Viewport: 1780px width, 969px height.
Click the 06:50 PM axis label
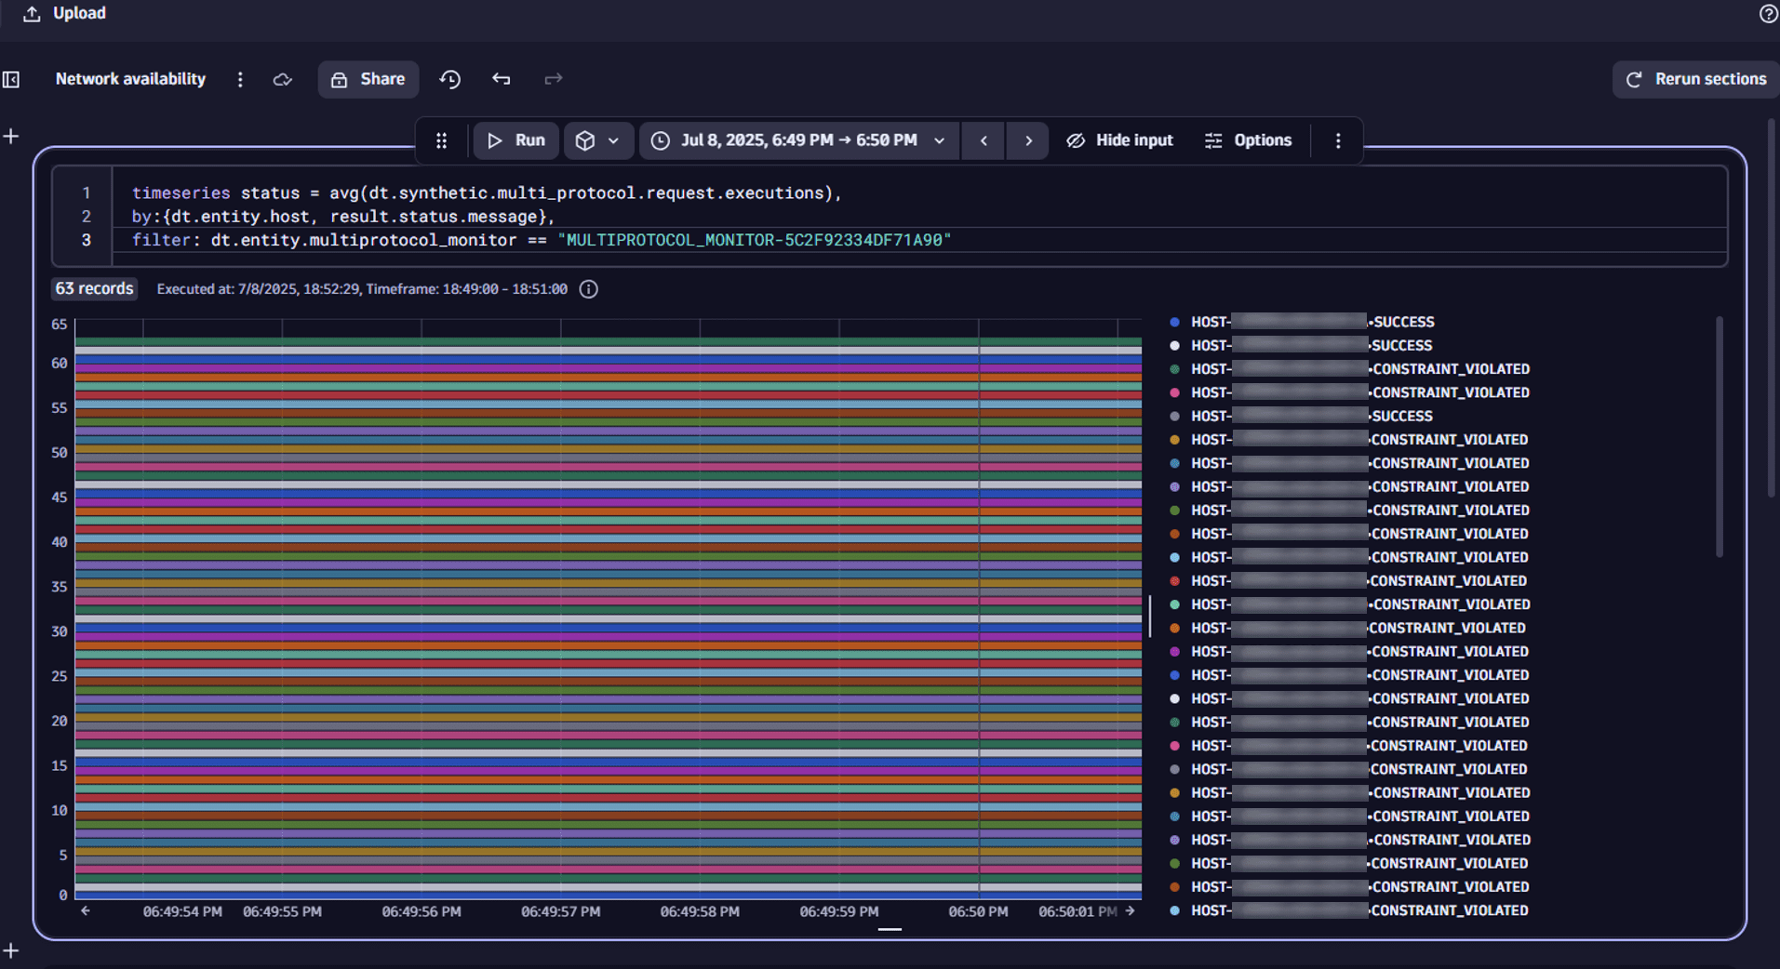978,911
